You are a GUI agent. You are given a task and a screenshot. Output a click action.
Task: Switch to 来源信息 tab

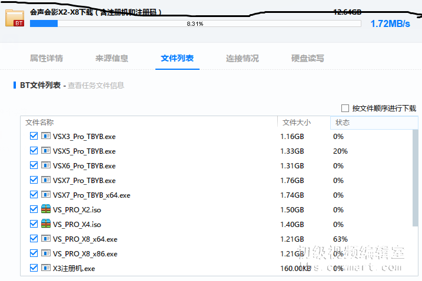[112, 58]
